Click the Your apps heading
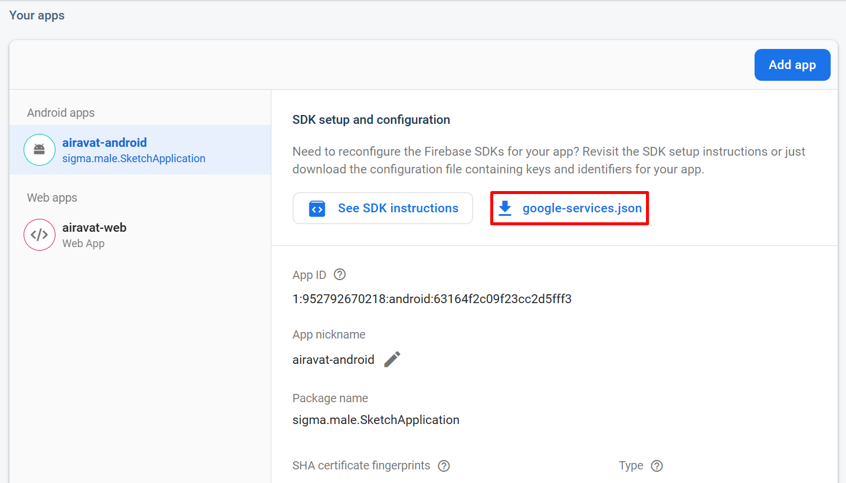 tap(37, 15)
